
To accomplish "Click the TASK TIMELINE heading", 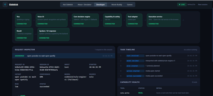I will [x=128, y=50].
